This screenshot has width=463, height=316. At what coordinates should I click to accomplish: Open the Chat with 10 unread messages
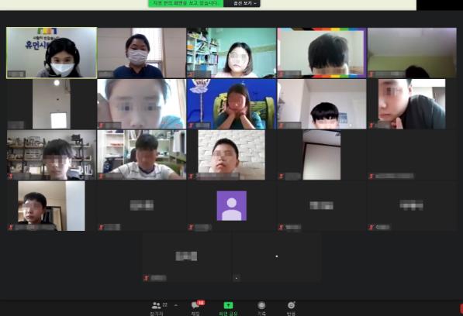tap(195, 305)
